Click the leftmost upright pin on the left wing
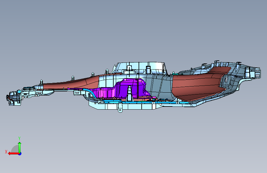 [x=41, y=82]
